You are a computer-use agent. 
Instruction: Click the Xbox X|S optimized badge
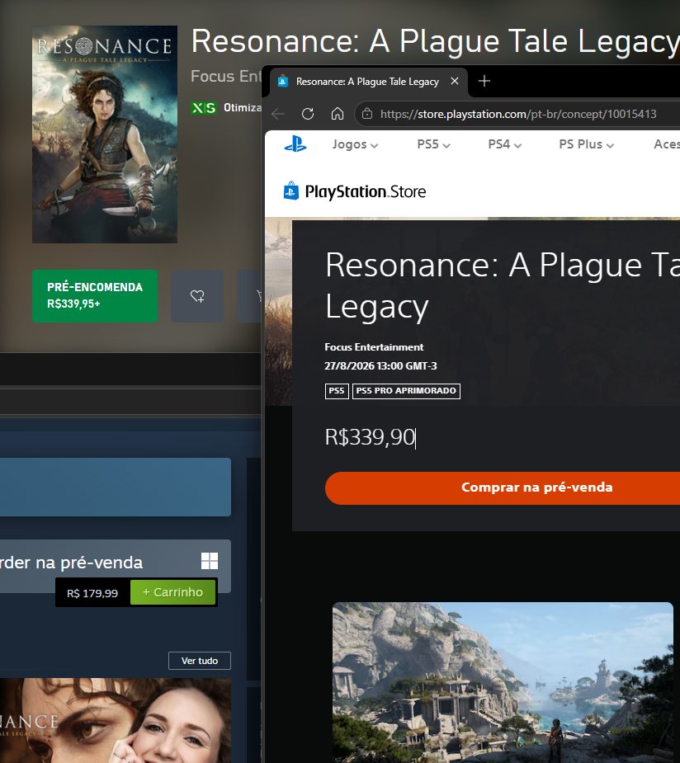(204, 107)
